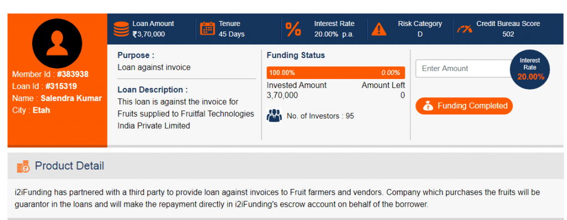
Task: Click the Interest Rate 20.00% circular badge
Action: tap(530, 69)
